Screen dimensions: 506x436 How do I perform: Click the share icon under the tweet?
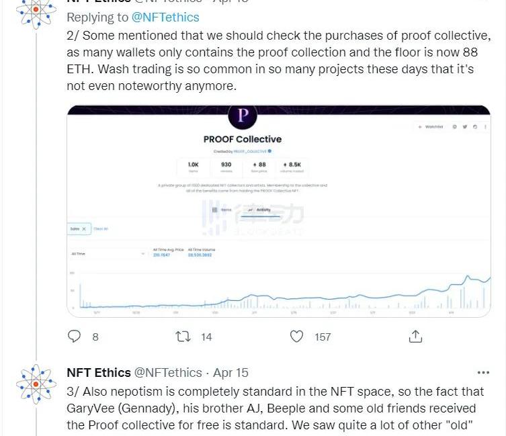415,336
